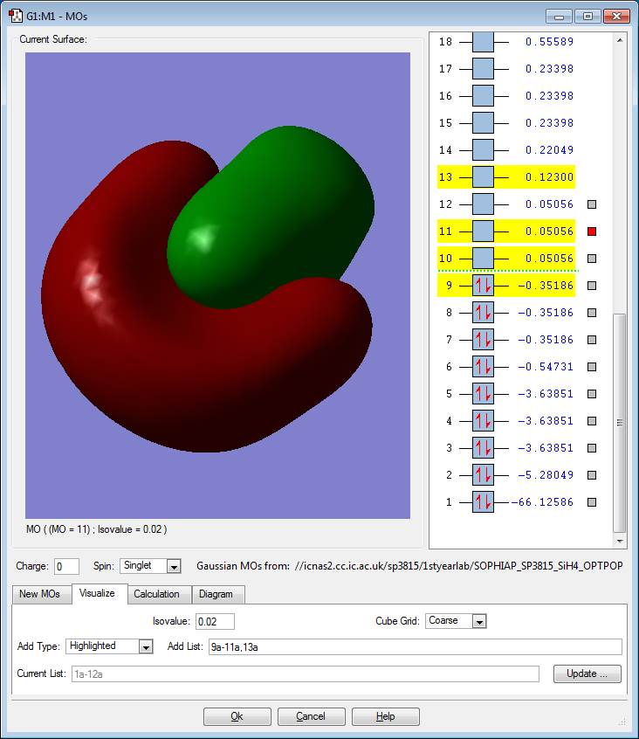Select the orbital box for MO 15
This screenshot has height=739, width=639.
pyautogui.click(x=483, y=123)
